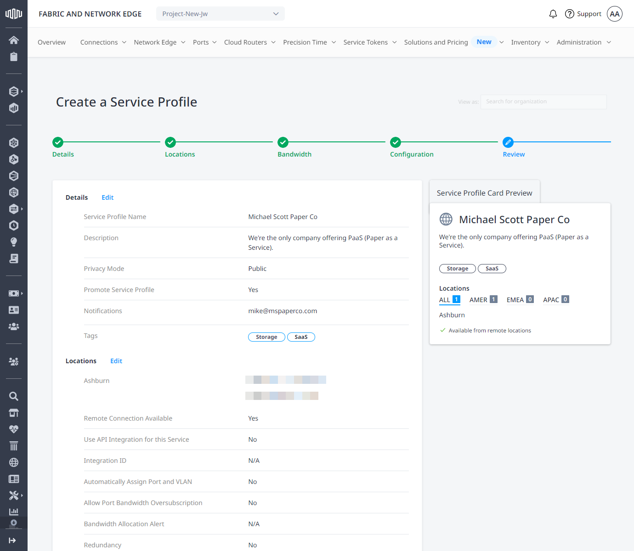Click the Search for organization field
Image resolution: width=634 pixels, height=551 pixels.
coord(543,102)
